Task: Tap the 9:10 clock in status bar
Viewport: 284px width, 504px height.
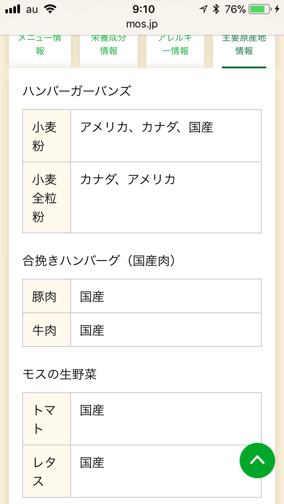Action: coord(143,9)
